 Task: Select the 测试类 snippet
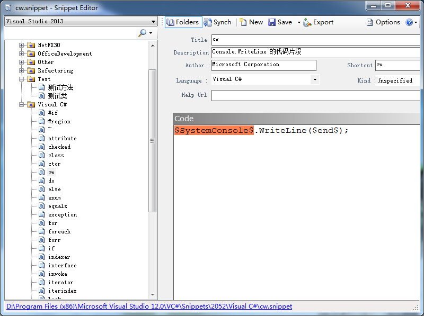click(57, 96)
